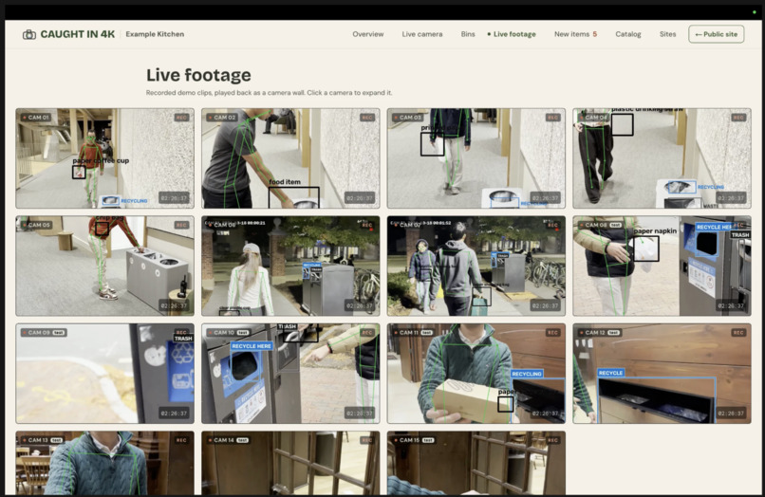Go to the Catalog tab
Image resolution: width=765 pixels, height=497 pixels.
pos(628,34)
